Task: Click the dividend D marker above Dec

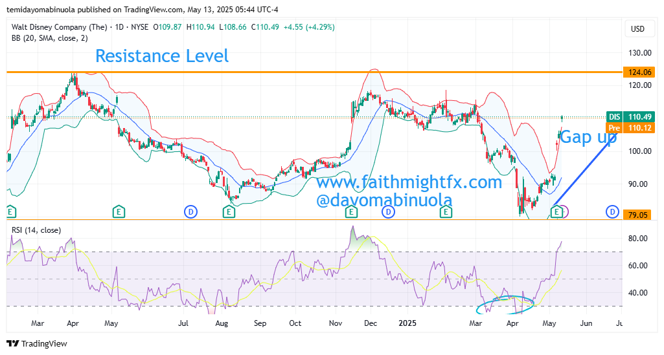Action: pos(388,211)
